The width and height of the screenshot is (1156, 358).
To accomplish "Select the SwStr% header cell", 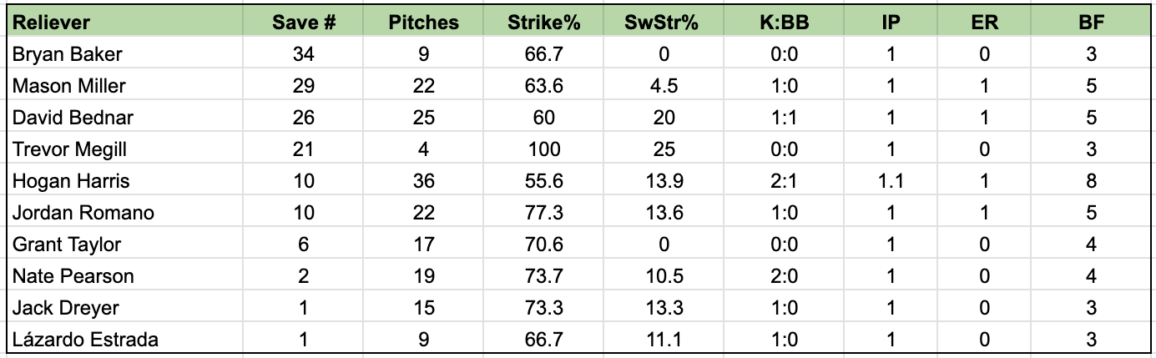I will point(664,23).
